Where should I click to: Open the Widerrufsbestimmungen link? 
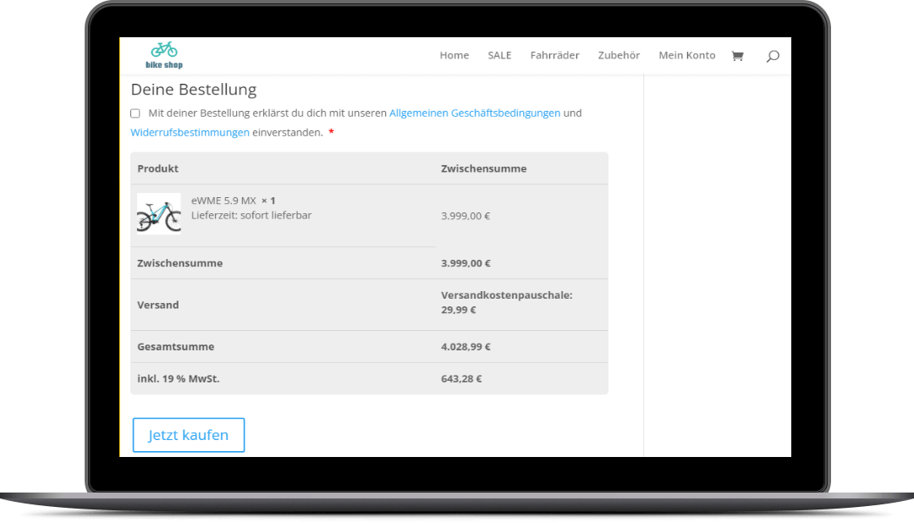190,133
